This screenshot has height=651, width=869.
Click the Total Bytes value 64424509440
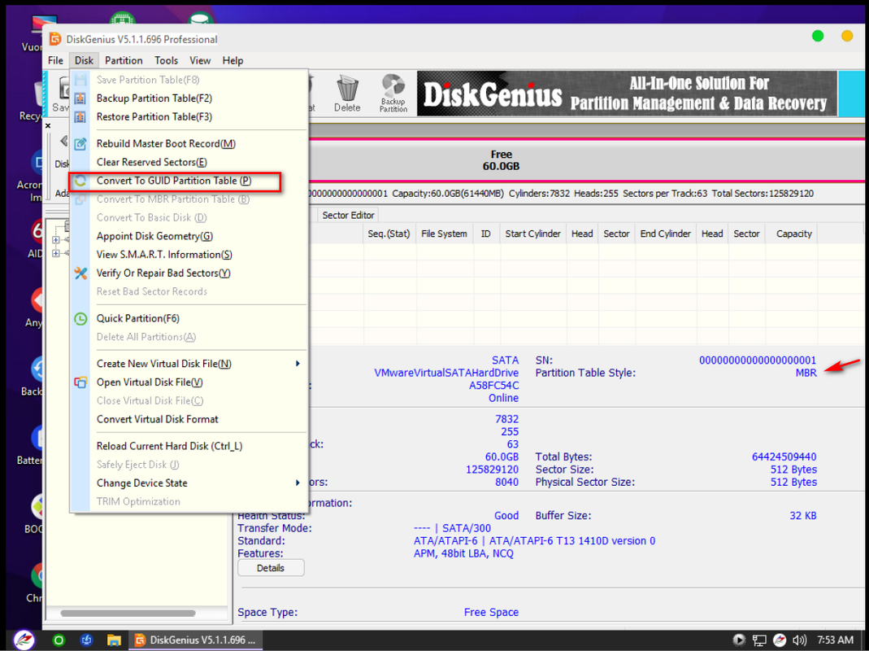(x=784, y=457)
